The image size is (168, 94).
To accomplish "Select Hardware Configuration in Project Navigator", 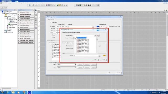I will (x=12, y=15).
